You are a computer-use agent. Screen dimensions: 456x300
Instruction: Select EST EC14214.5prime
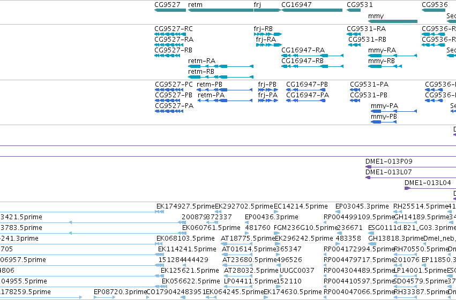pyautogui.click(x=301, y=206)
